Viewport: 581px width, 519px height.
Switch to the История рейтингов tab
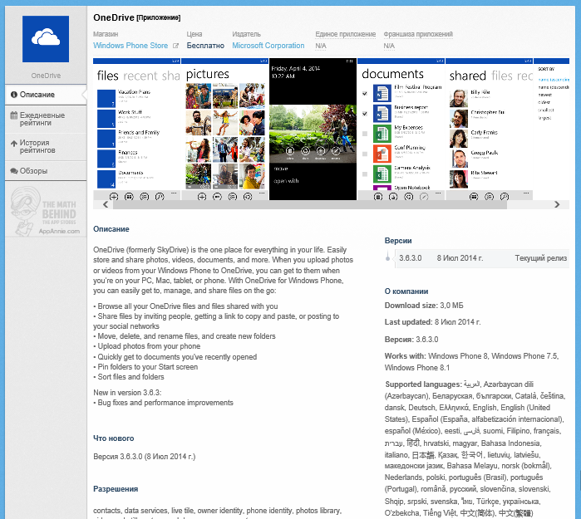click(46, 147)
